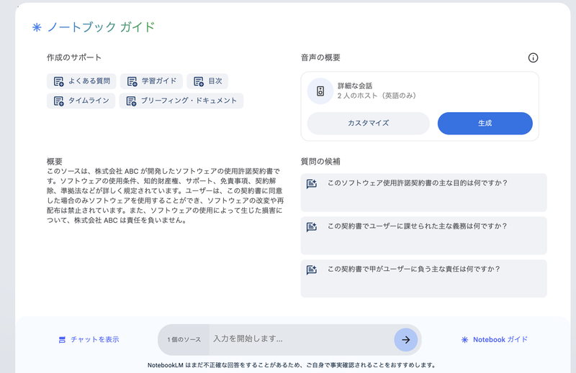Click the asterisk icon beside Notebook ガイド
This screenshot has height=373, width=576.
(464, 339)
